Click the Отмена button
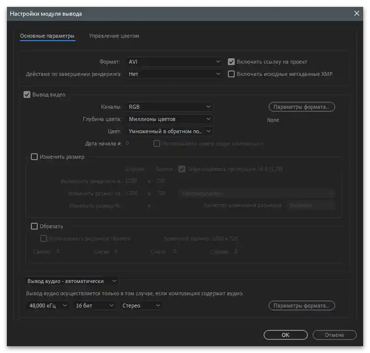This screenshot has height=353, width=370. pos(334,335)
